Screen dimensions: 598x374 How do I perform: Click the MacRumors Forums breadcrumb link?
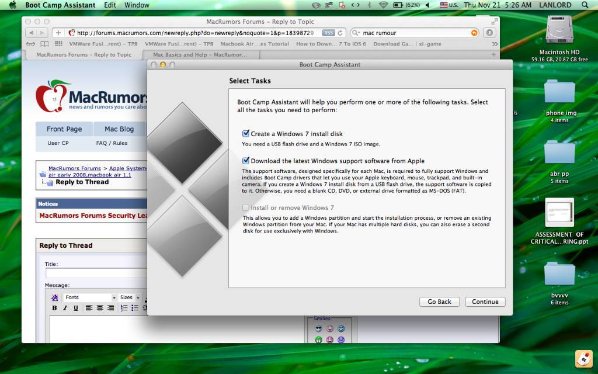74,168
